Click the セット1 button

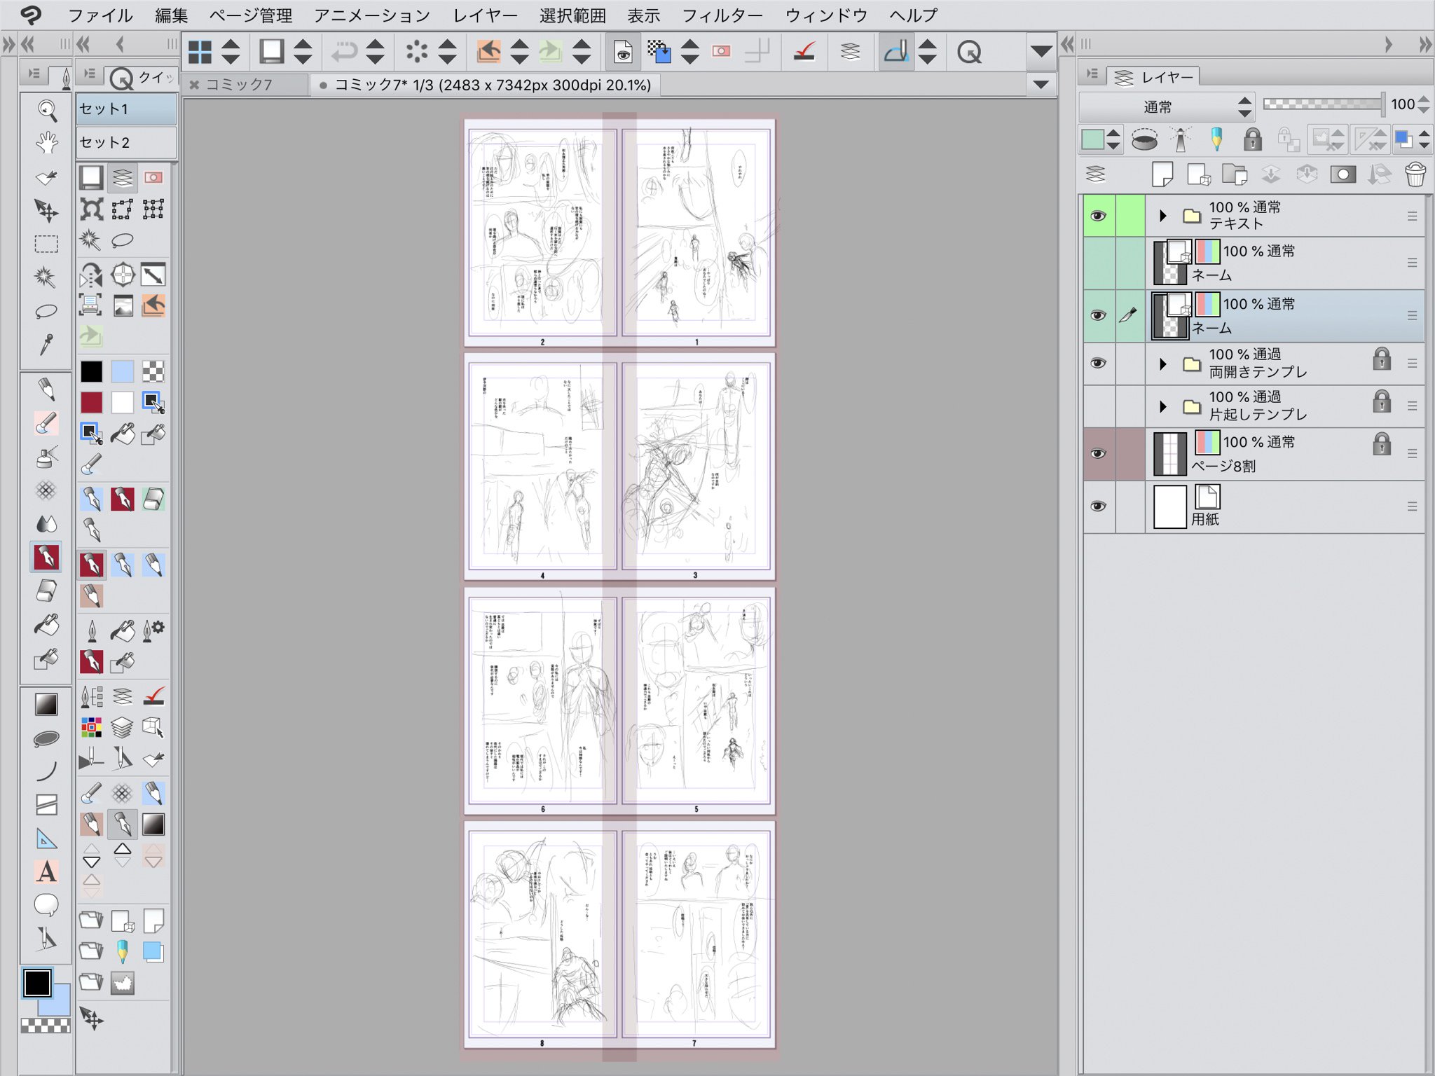pyautogui.click(x=126, y=109)
